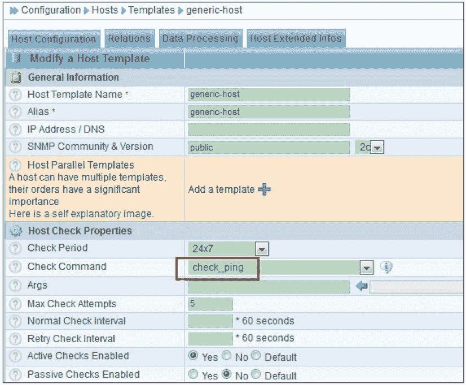This screenshot has height=385, width=466.
Task: Click the blue plus icon to add template
Action: tap(264, 189)
